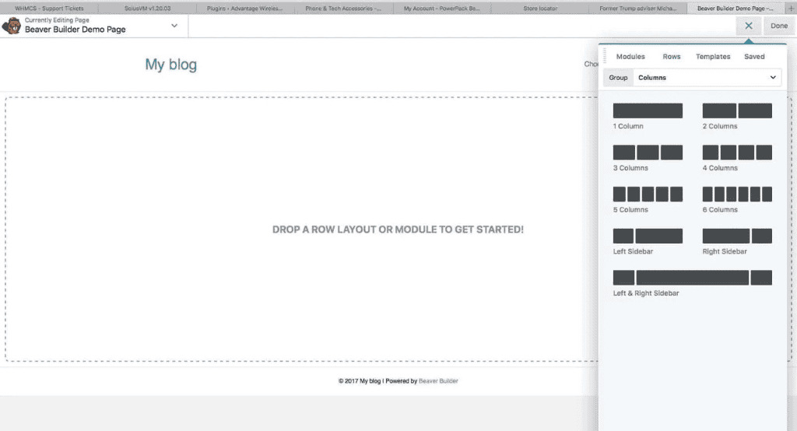Pick the 3 Columns layout block
The height and width of the screenshot is (431, 797).
coord(648,152)
